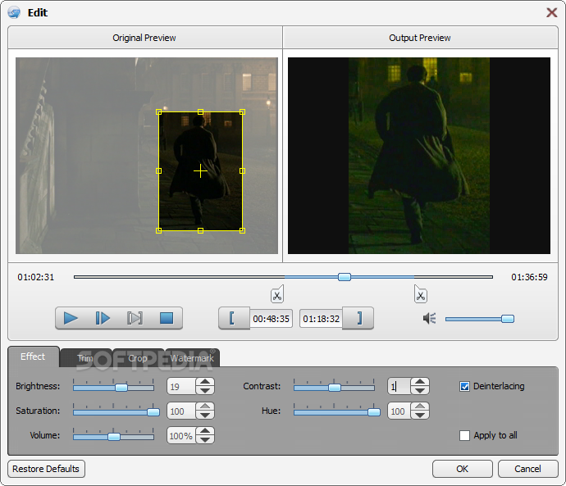Decrease Hue with the down arrow

click(420, 415)
